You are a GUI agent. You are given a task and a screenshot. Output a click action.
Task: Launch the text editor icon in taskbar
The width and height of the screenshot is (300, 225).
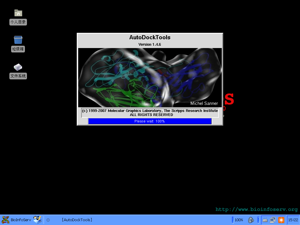coord(37,220)
